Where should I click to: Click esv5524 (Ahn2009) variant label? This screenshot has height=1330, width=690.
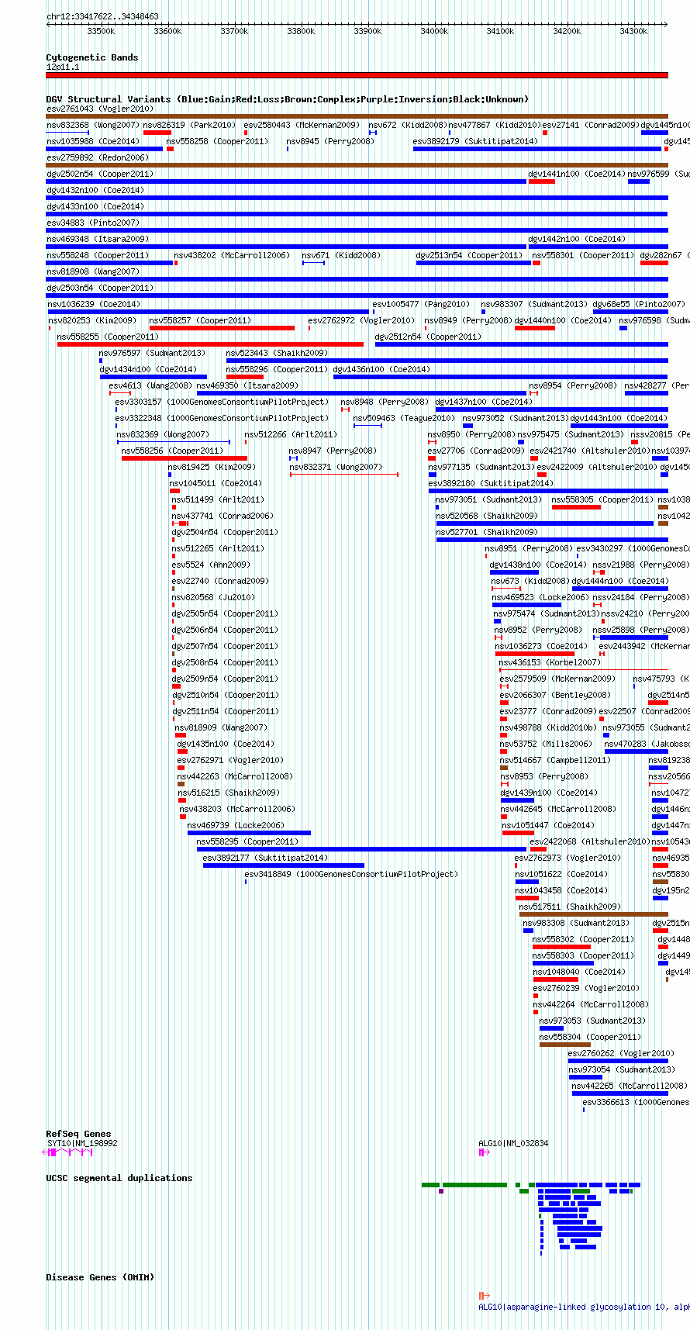pyautogui.click(x=211, y=565)
